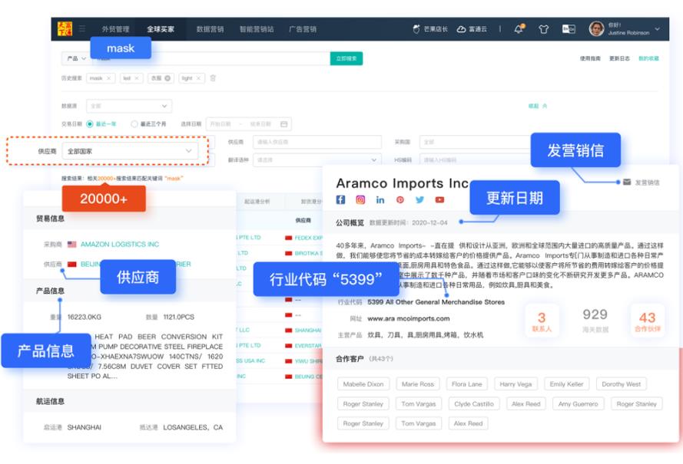Screen dimensions: 683x464
Task: Click the 发营销信 envelope icon
Action: pyautogui.click(x=627, y=182)
